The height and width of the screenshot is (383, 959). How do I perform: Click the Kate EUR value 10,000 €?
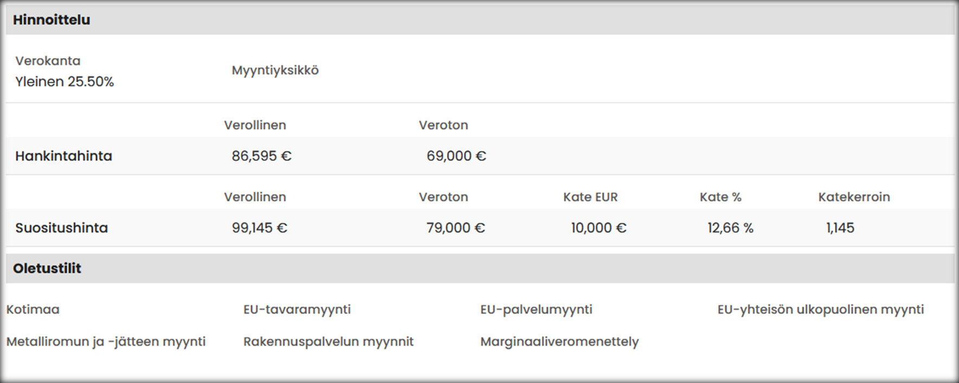pos(598,228)
